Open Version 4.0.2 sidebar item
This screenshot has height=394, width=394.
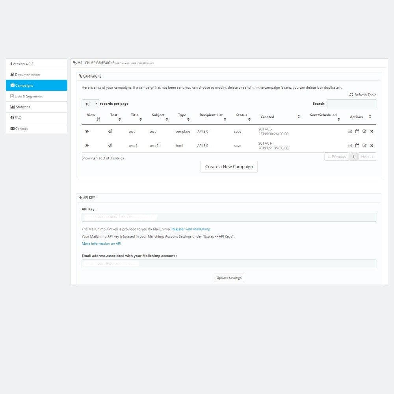click(36, 64)
